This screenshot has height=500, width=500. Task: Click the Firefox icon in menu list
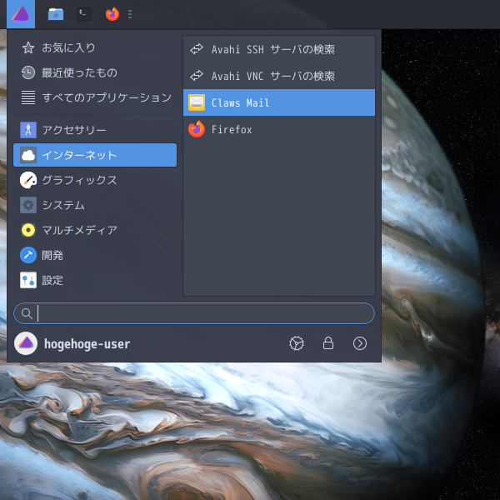197,129
